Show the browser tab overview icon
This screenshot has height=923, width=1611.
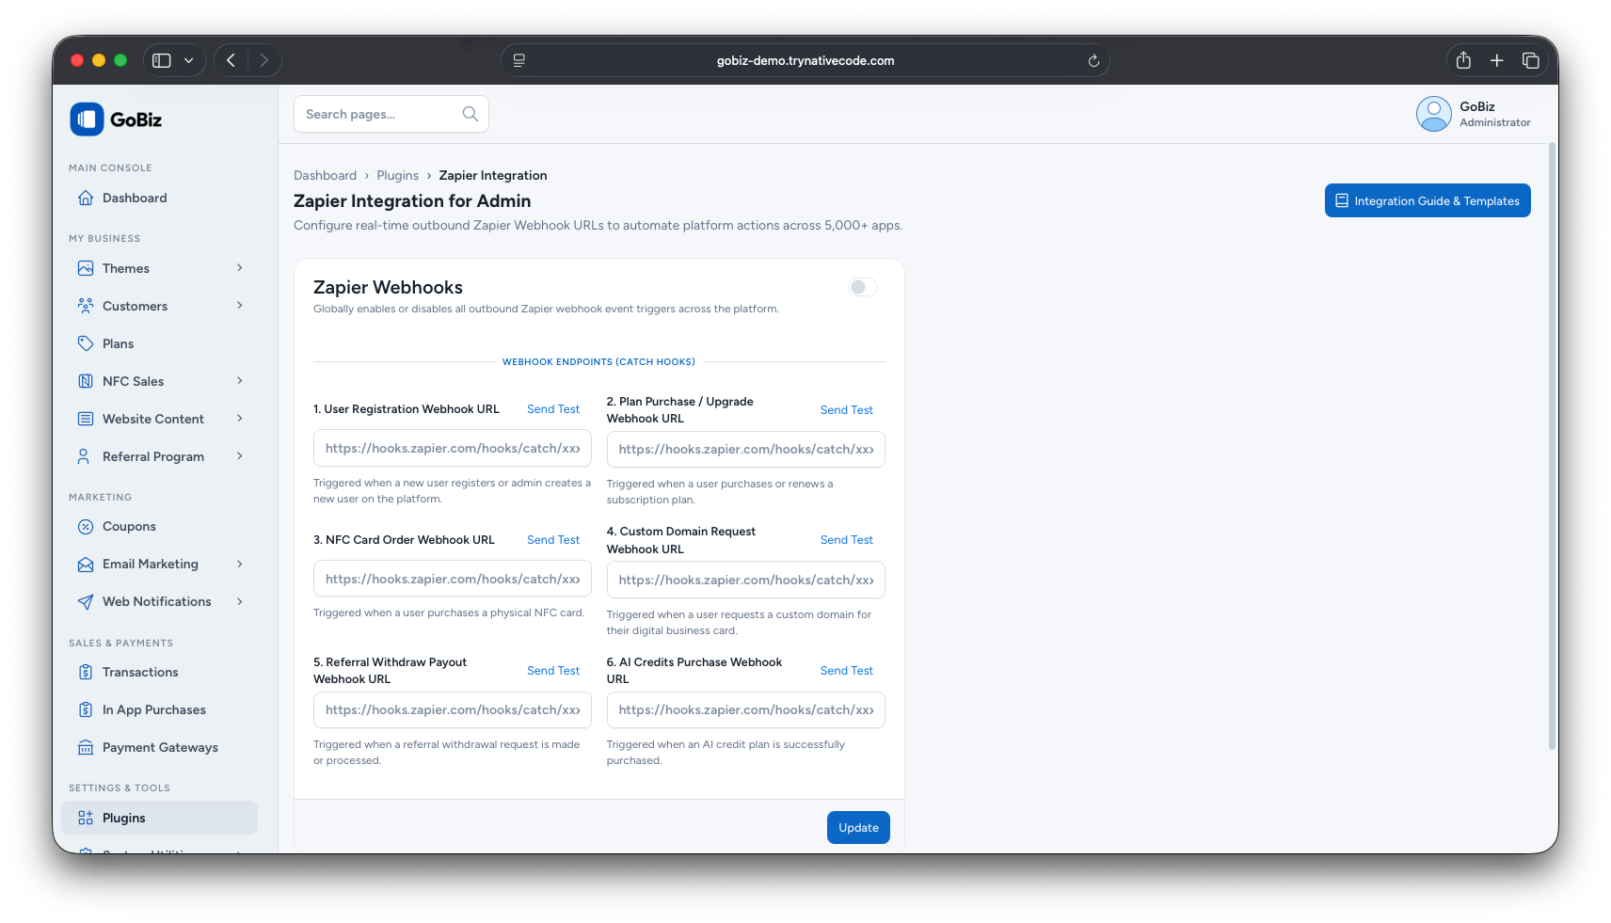tap(1531, 60)
